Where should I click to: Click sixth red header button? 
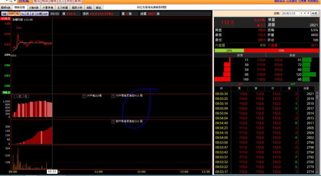pyautogui.click(x=78, y=1)
